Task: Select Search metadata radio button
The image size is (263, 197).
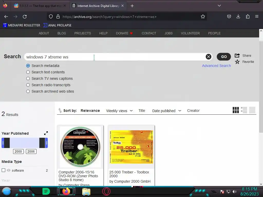Action: pyautogui.click(x=28, y=66)
